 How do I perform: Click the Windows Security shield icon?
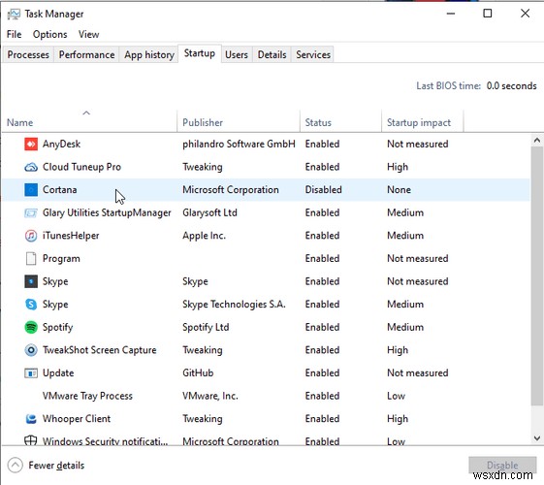pos(30,440)
